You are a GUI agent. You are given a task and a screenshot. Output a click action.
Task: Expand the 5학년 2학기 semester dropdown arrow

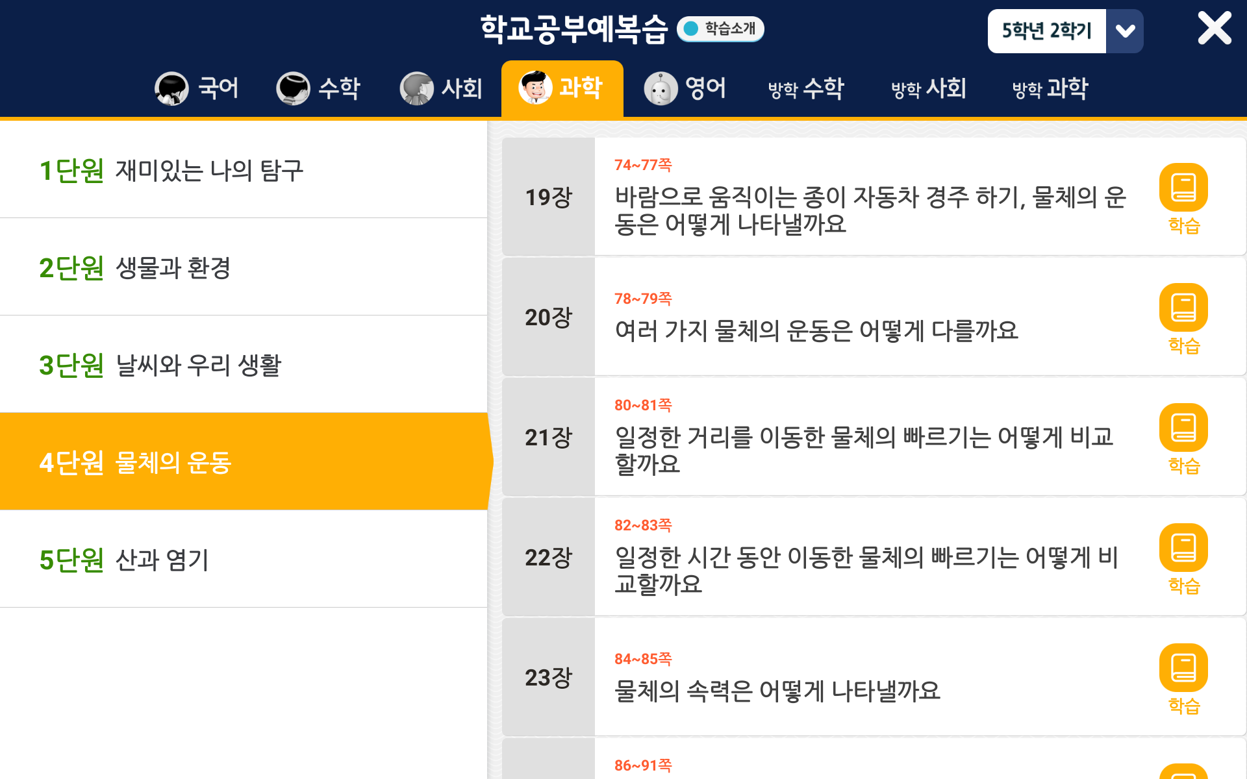coord(1125,31)
